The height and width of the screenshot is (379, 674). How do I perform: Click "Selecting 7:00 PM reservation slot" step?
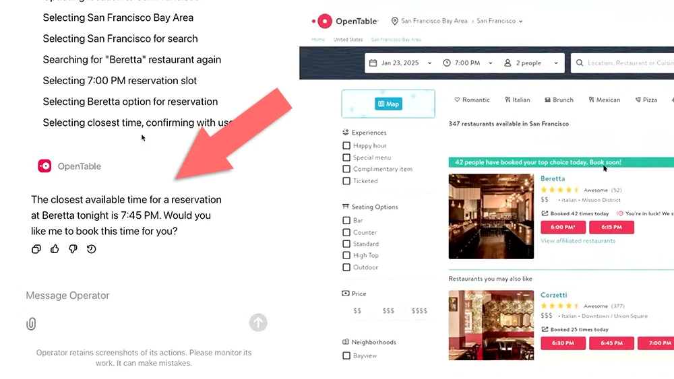coord(119,81)
